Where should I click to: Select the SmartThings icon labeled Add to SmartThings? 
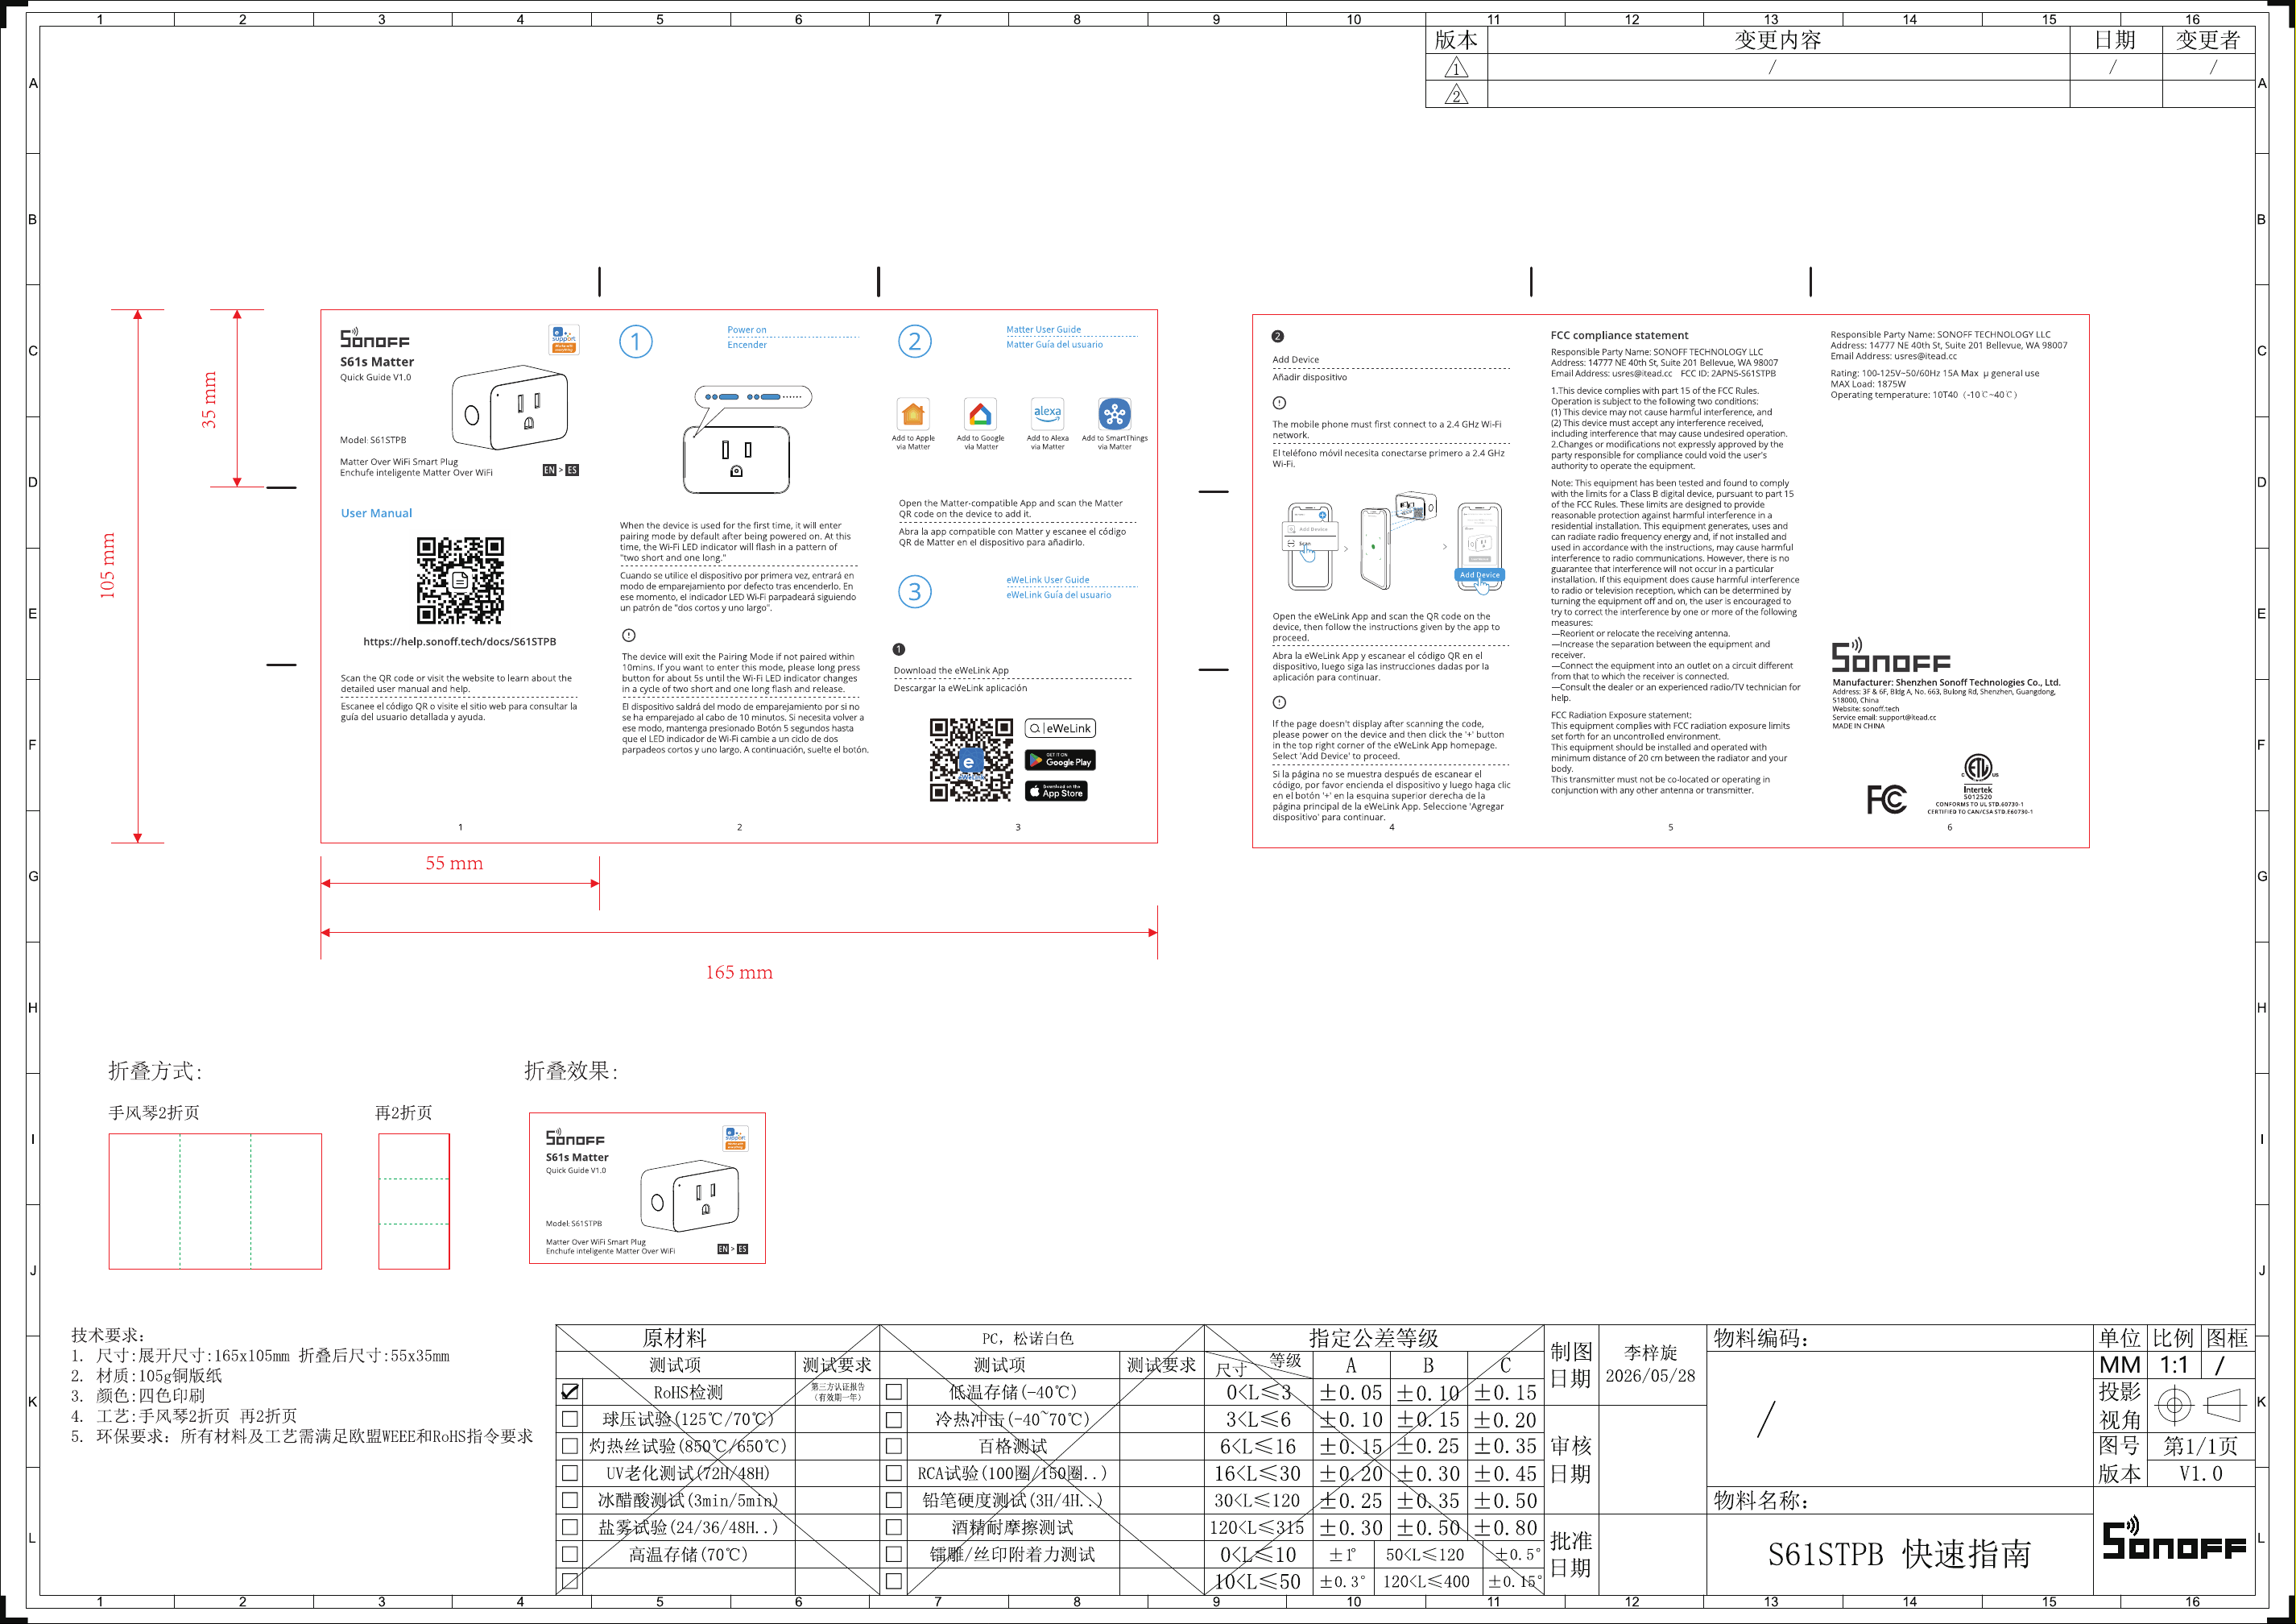1114,414
